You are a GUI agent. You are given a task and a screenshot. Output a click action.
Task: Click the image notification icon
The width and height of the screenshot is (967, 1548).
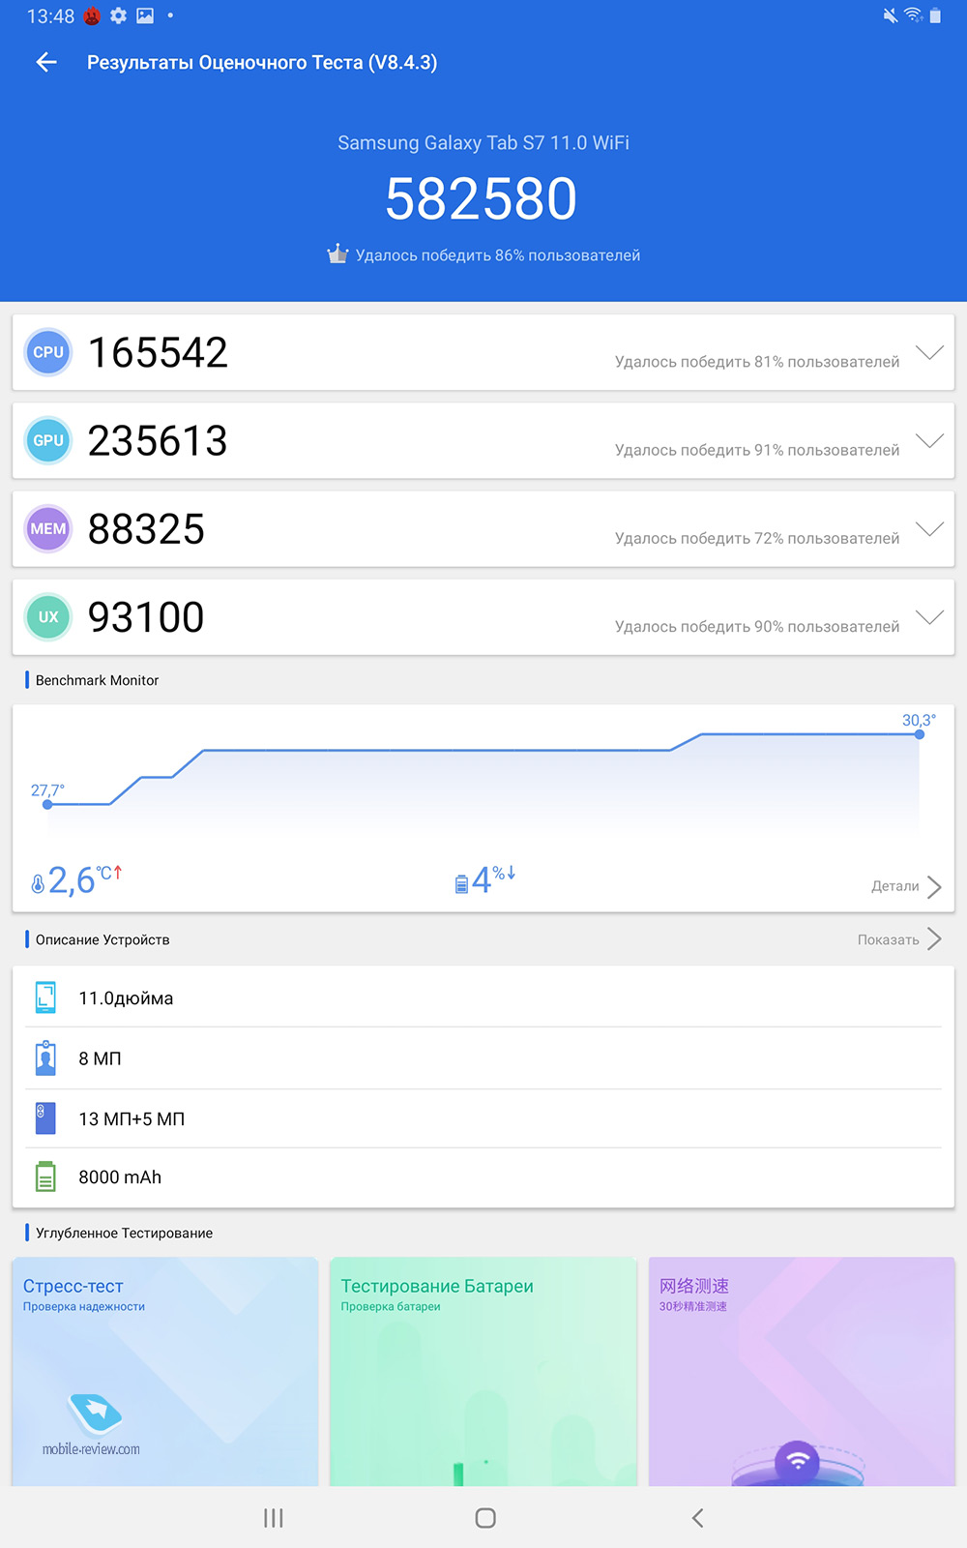145,15
